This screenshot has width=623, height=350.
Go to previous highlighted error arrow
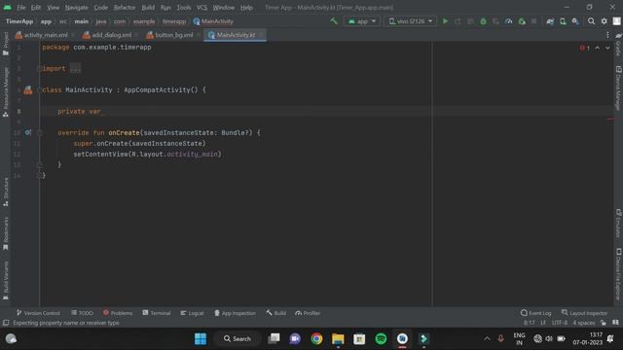point(597,48)
